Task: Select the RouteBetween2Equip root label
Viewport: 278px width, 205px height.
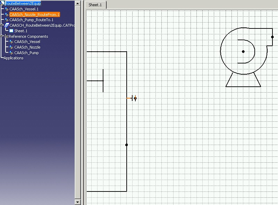Action: click(x=23, y=3)
